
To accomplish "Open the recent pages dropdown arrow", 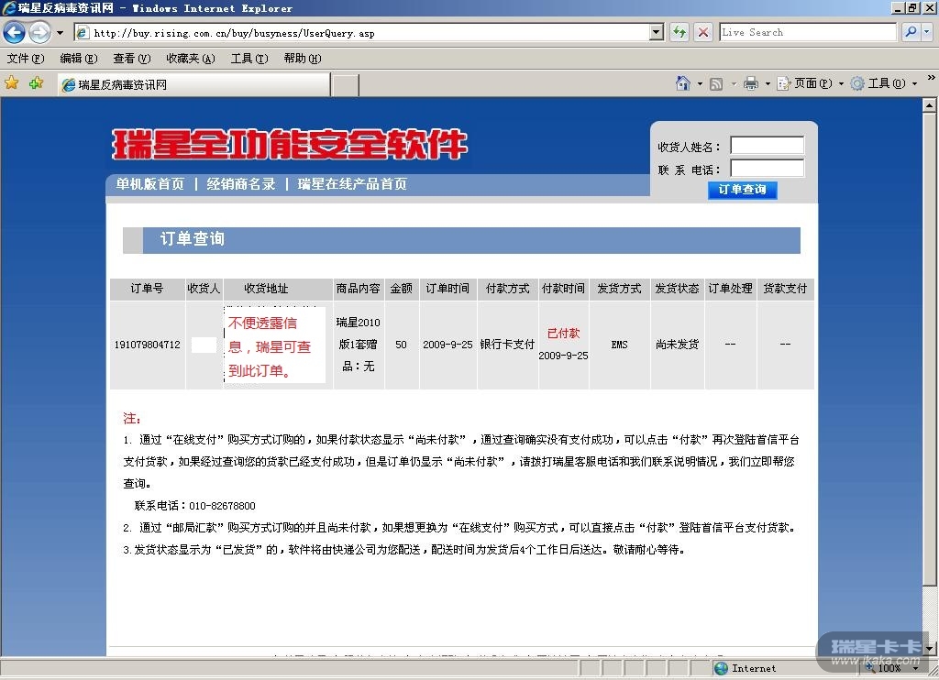I will (x=60, y=33).
